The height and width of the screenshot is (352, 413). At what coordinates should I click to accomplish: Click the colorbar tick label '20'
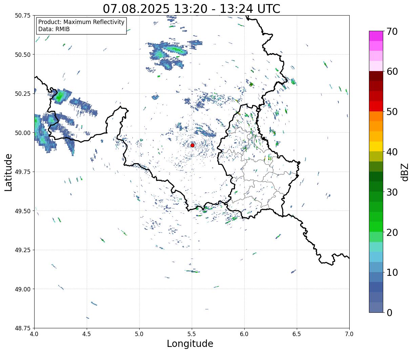pos(392,232)
